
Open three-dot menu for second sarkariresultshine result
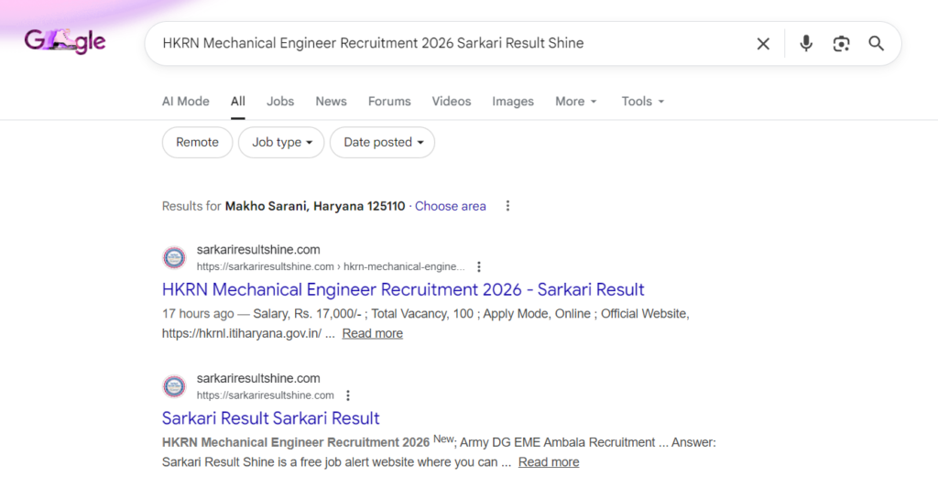(x=347, y=395)
